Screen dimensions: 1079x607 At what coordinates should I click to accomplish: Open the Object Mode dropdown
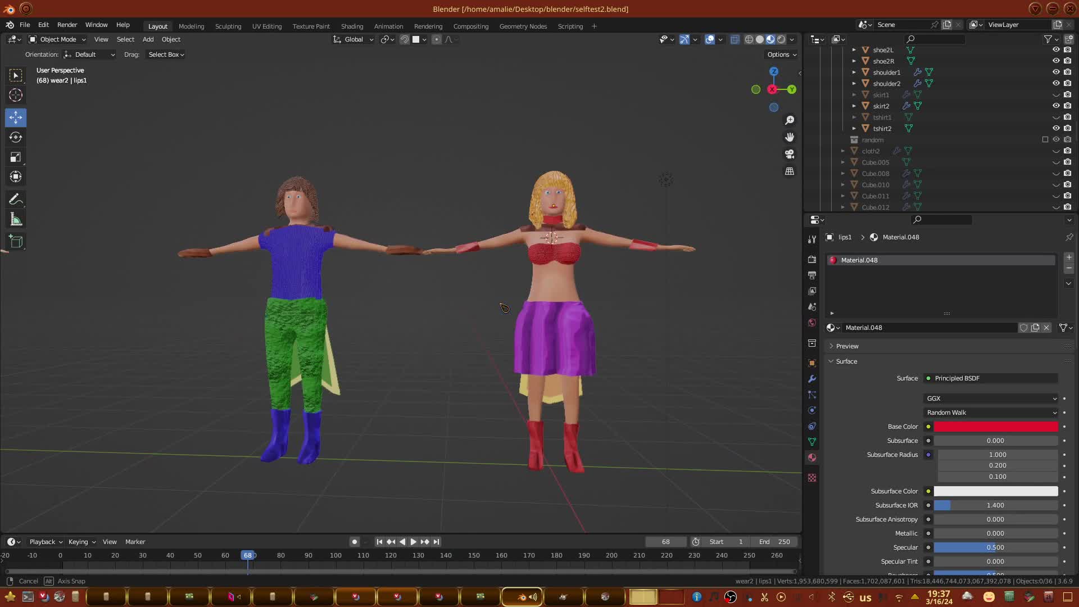coord(57,39)
